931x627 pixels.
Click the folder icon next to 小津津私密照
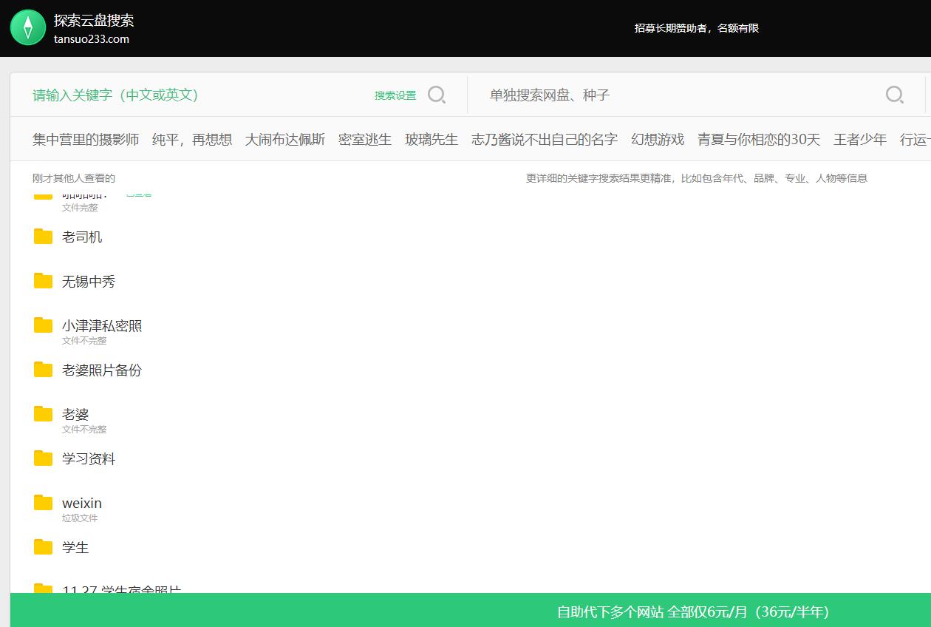(x=43, y=325)
